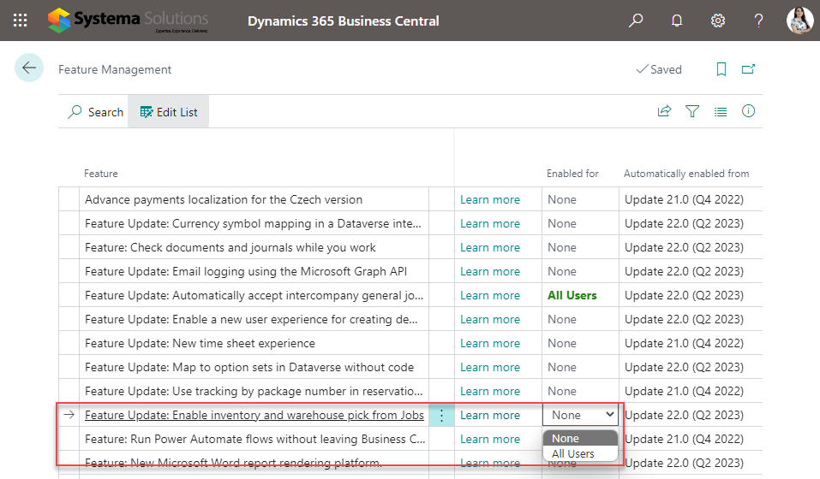The width and height of the screenshot is (820, 479).
Task: Toggle the list view layout icon
Action: coord(721,111)
